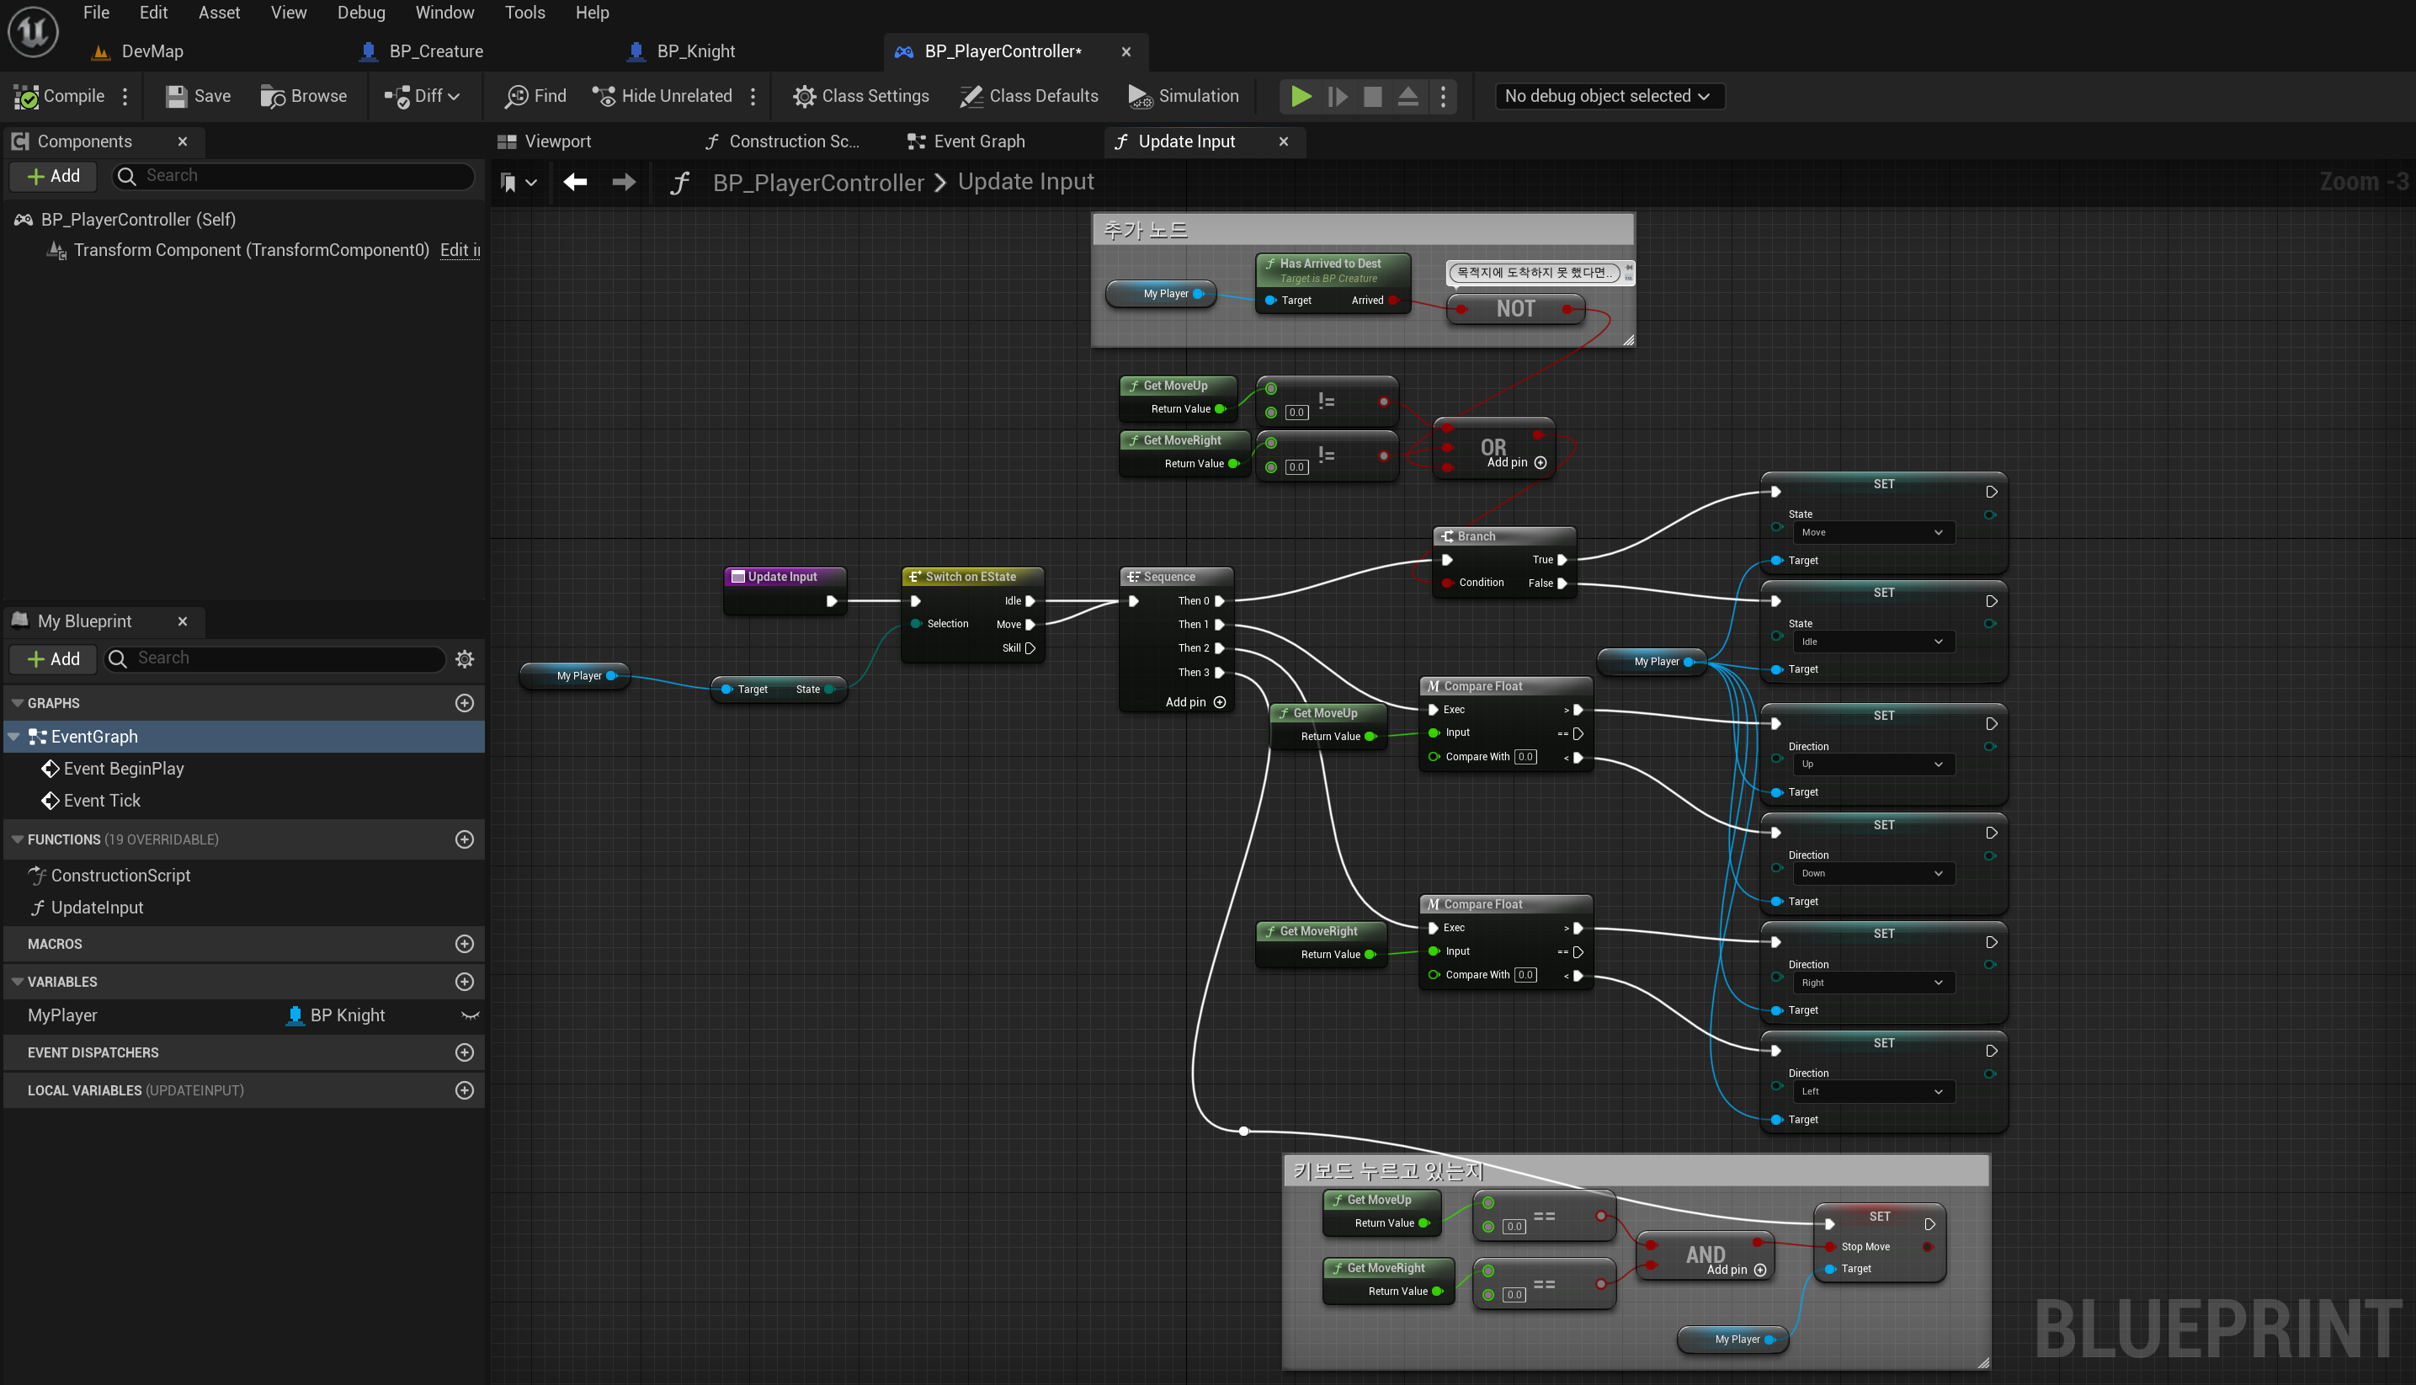Click the Unreal Engine logo icon

pyautogui.click(x=34, y=31)
